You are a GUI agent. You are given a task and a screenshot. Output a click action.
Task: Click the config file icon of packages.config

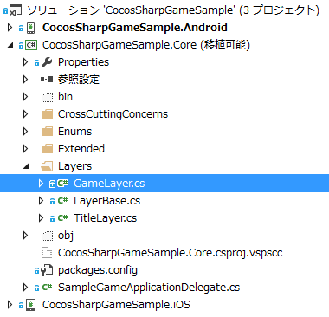tap(47, 270)
